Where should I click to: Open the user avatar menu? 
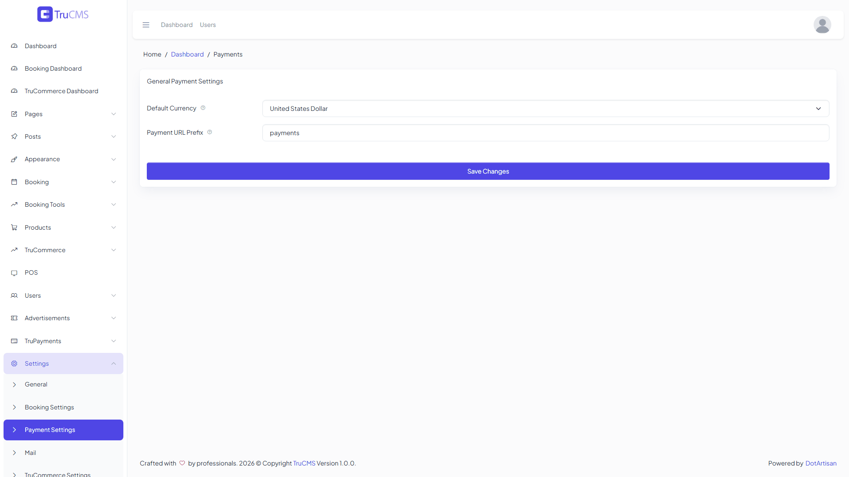coord(822,25)
